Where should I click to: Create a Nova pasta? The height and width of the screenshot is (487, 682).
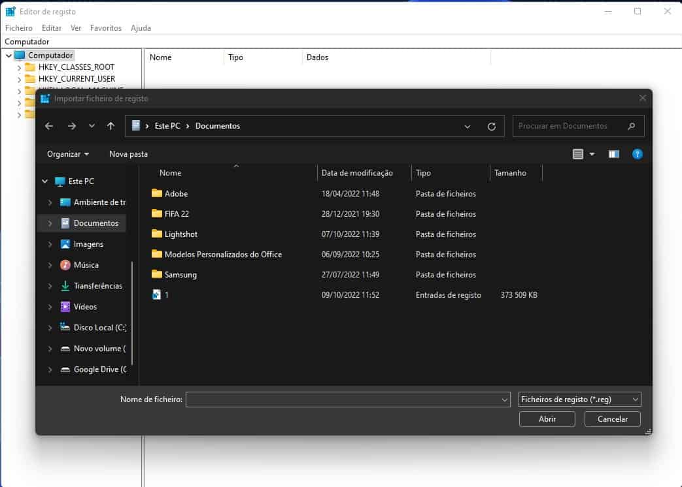click(x=128, y=154)
